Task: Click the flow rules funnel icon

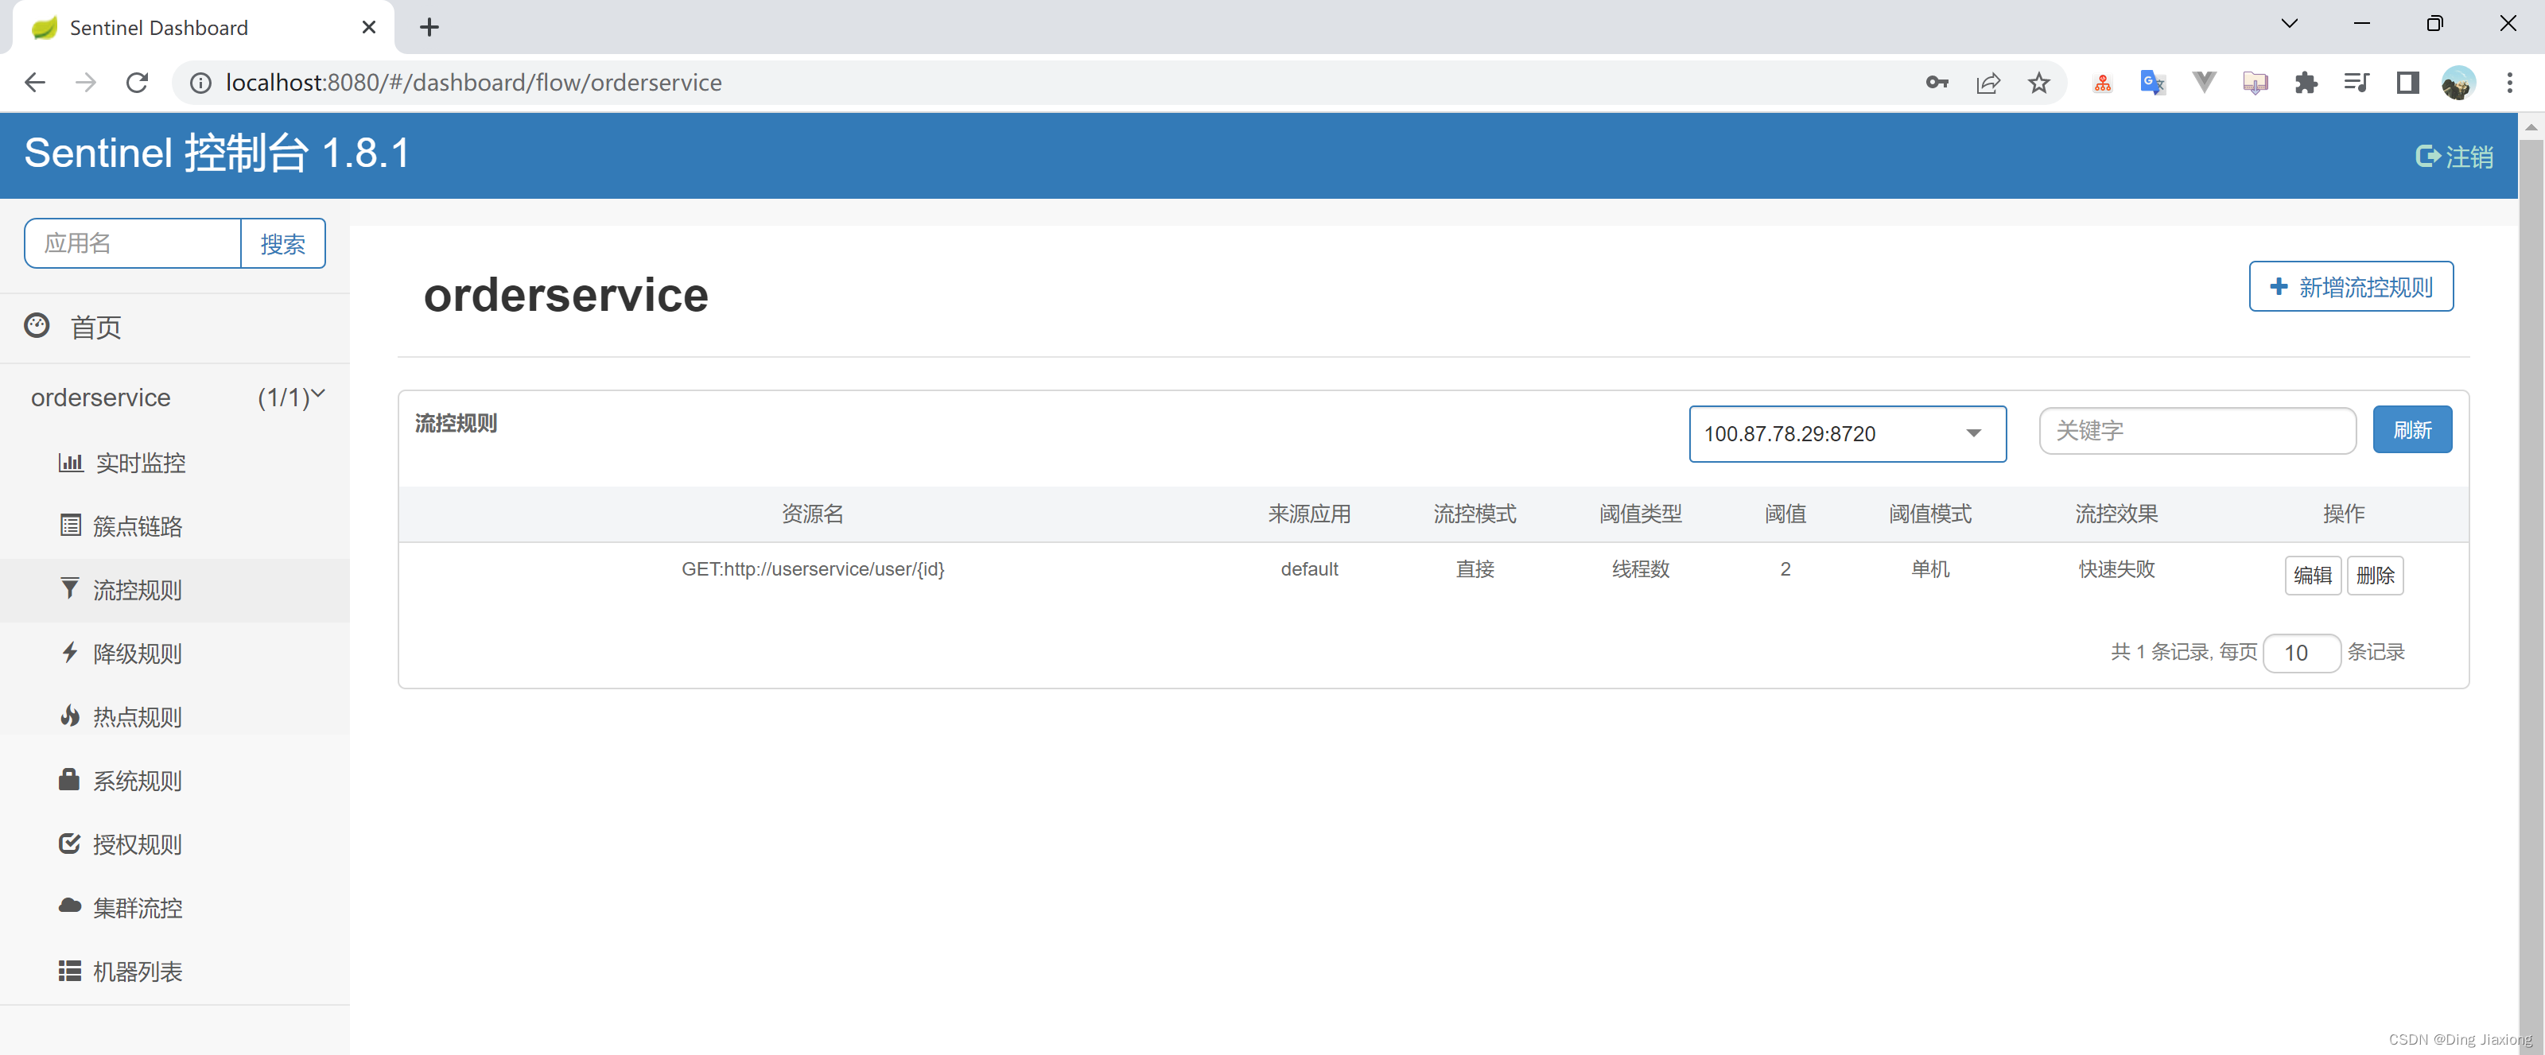Action: point(70,589)
